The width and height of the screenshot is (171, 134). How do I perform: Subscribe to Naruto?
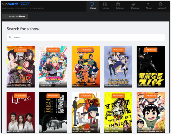(85, 50)
